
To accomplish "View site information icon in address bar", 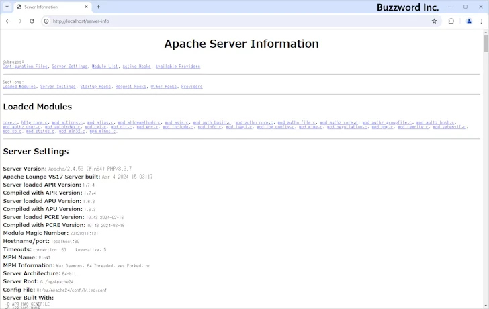I will coord(46,21).
